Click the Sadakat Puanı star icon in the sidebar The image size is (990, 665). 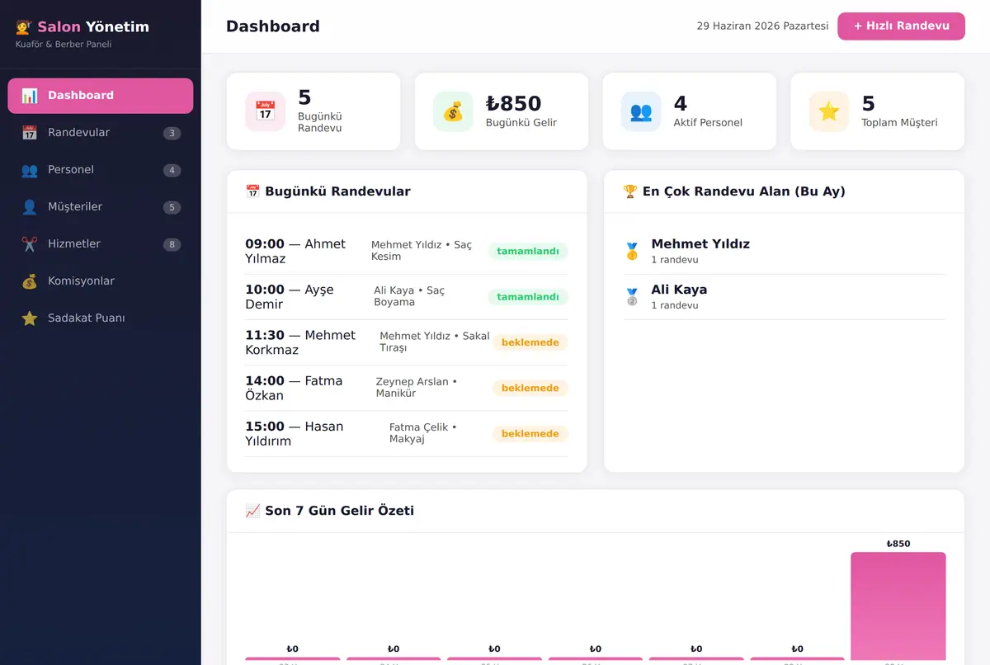30,318
